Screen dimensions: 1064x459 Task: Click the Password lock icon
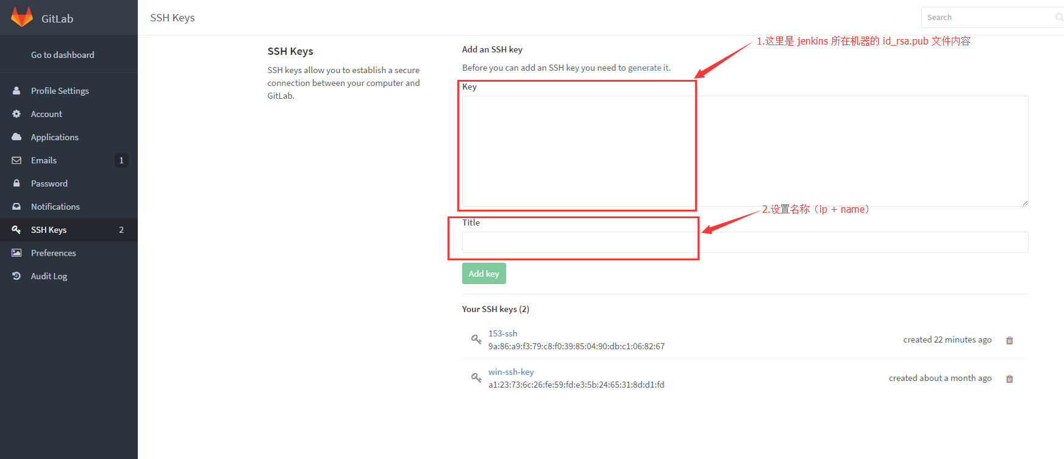click(x=16, y=183)
